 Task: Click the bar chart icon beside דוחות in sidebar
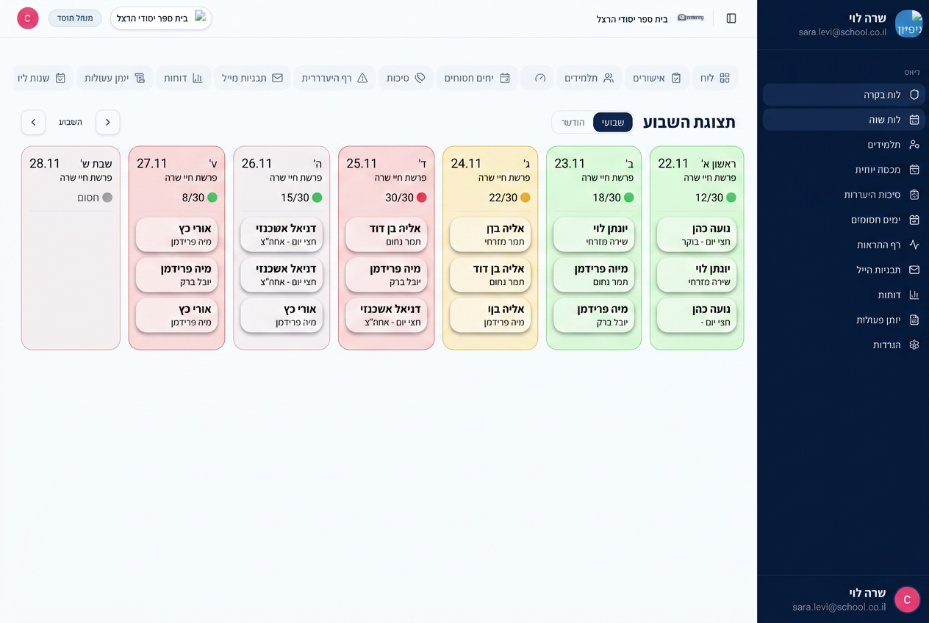tap(914, 295)
